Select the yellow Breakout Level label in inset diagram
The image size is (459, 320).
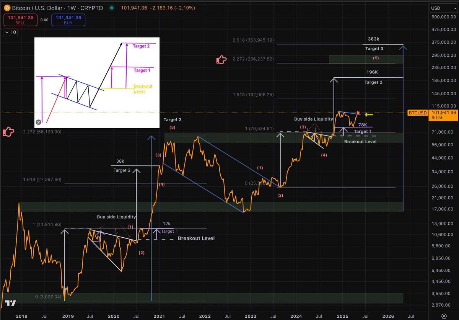click(x=143, y=89)
